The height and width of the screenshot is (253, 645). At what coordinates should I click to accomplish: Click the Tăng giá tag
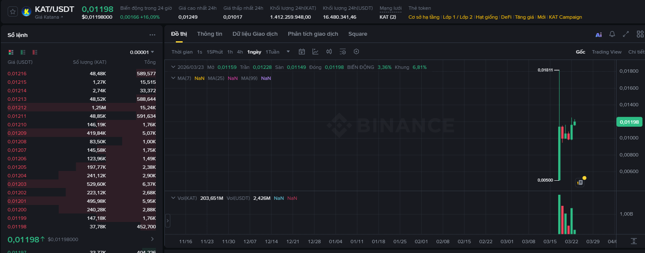click(x=525, y=17)
